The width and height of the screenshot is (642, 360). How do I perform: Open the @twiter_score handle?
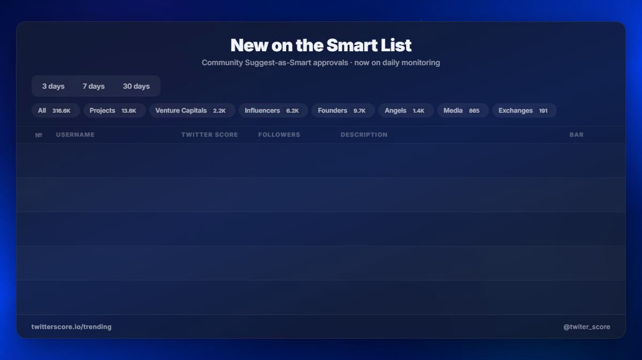[x=587, y=327]
